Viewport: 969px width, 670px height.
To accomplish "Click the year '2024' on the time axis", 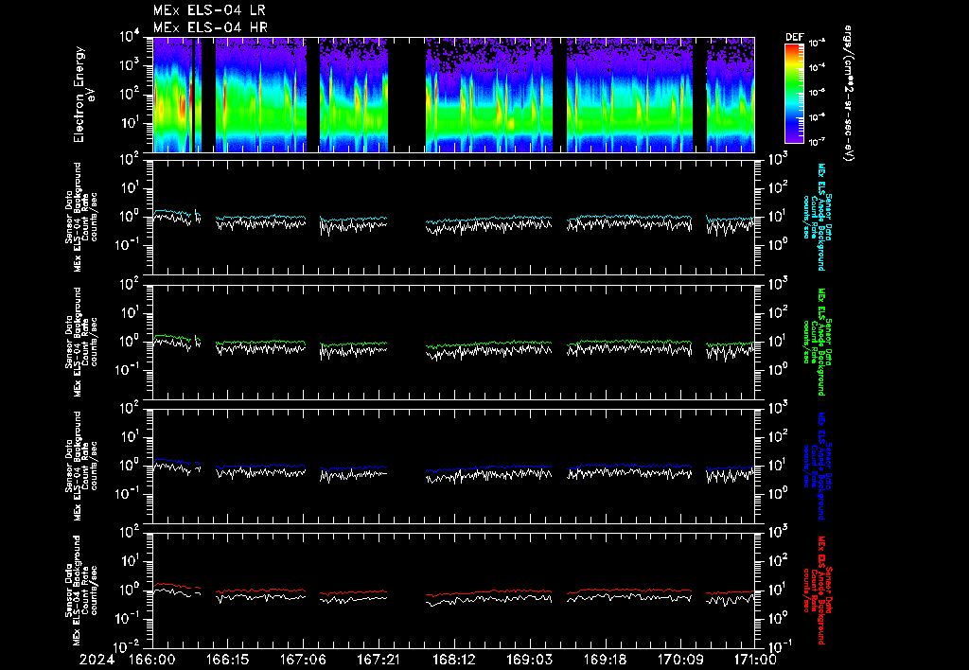I will pos(97,661).
